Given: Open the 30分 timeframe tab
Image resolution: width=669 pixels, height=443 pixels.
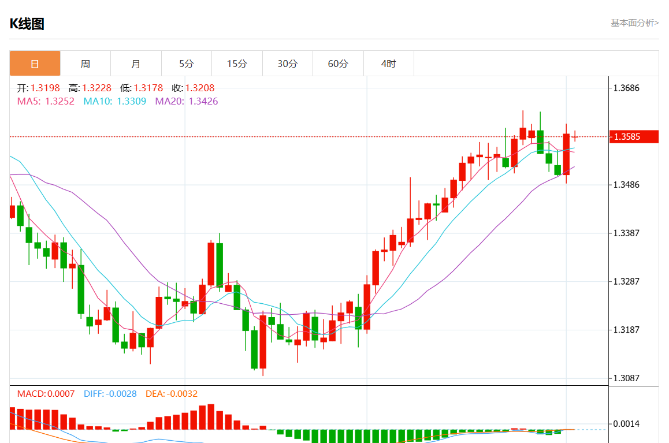Looking at the screenshot, I should pos(288,64).
